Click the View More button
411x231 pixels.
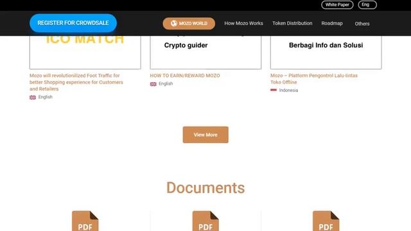205,135
